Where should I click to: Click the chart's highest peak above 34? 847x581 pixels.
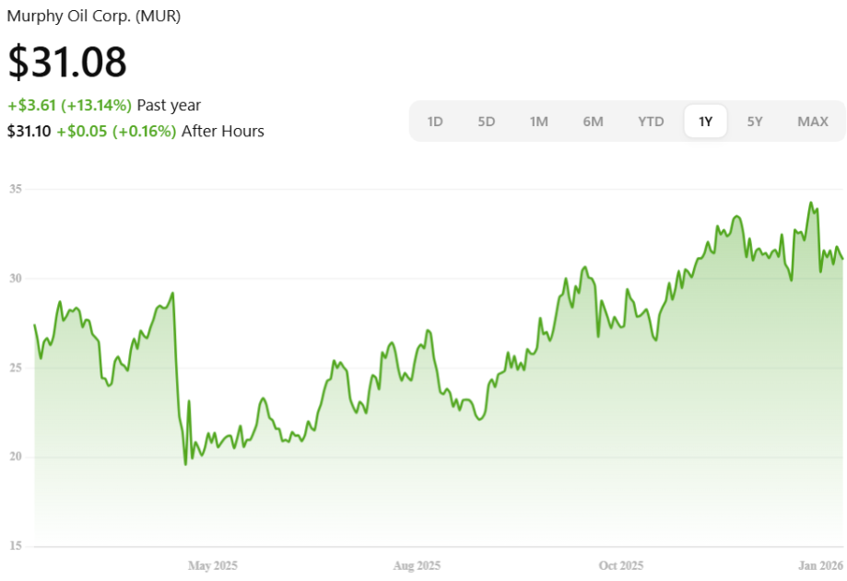click(x=811, y=203)
